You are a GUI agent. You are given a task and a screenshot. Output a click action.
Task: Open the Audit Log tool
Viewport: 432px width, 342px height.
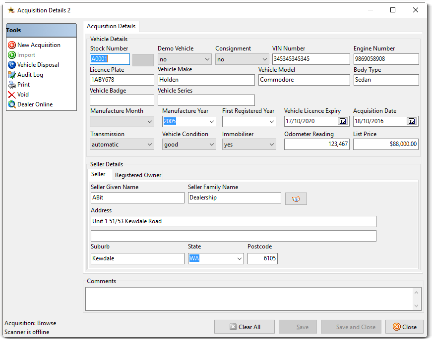(x=30, y=75)
